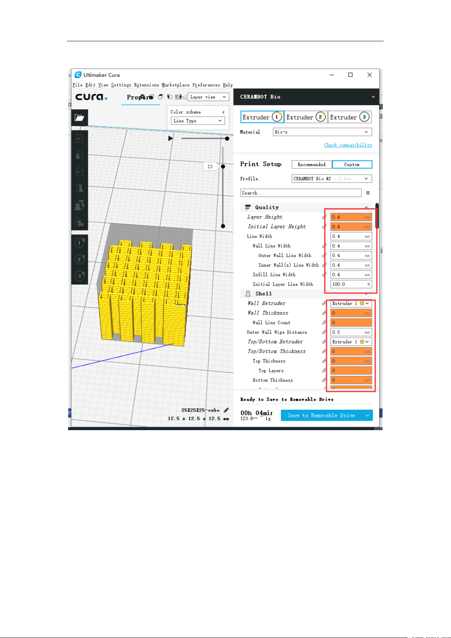451x638 pixels.
Task: Open the Profile CERAMBOT Bio #2 dropdown
Action: 332,179
